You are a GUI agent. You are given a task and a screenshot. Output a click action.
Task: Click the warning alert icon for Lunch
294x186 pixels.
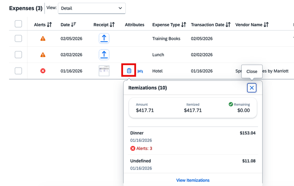pos(43,55)
